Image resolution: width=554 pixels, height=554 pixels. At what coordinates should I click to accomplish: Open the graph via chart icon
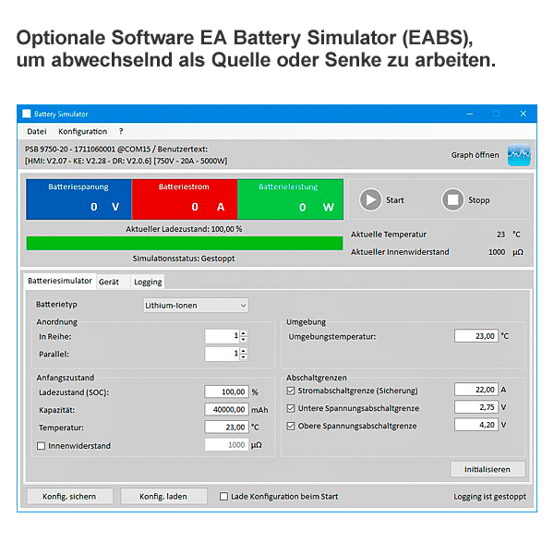coord(519,154)
